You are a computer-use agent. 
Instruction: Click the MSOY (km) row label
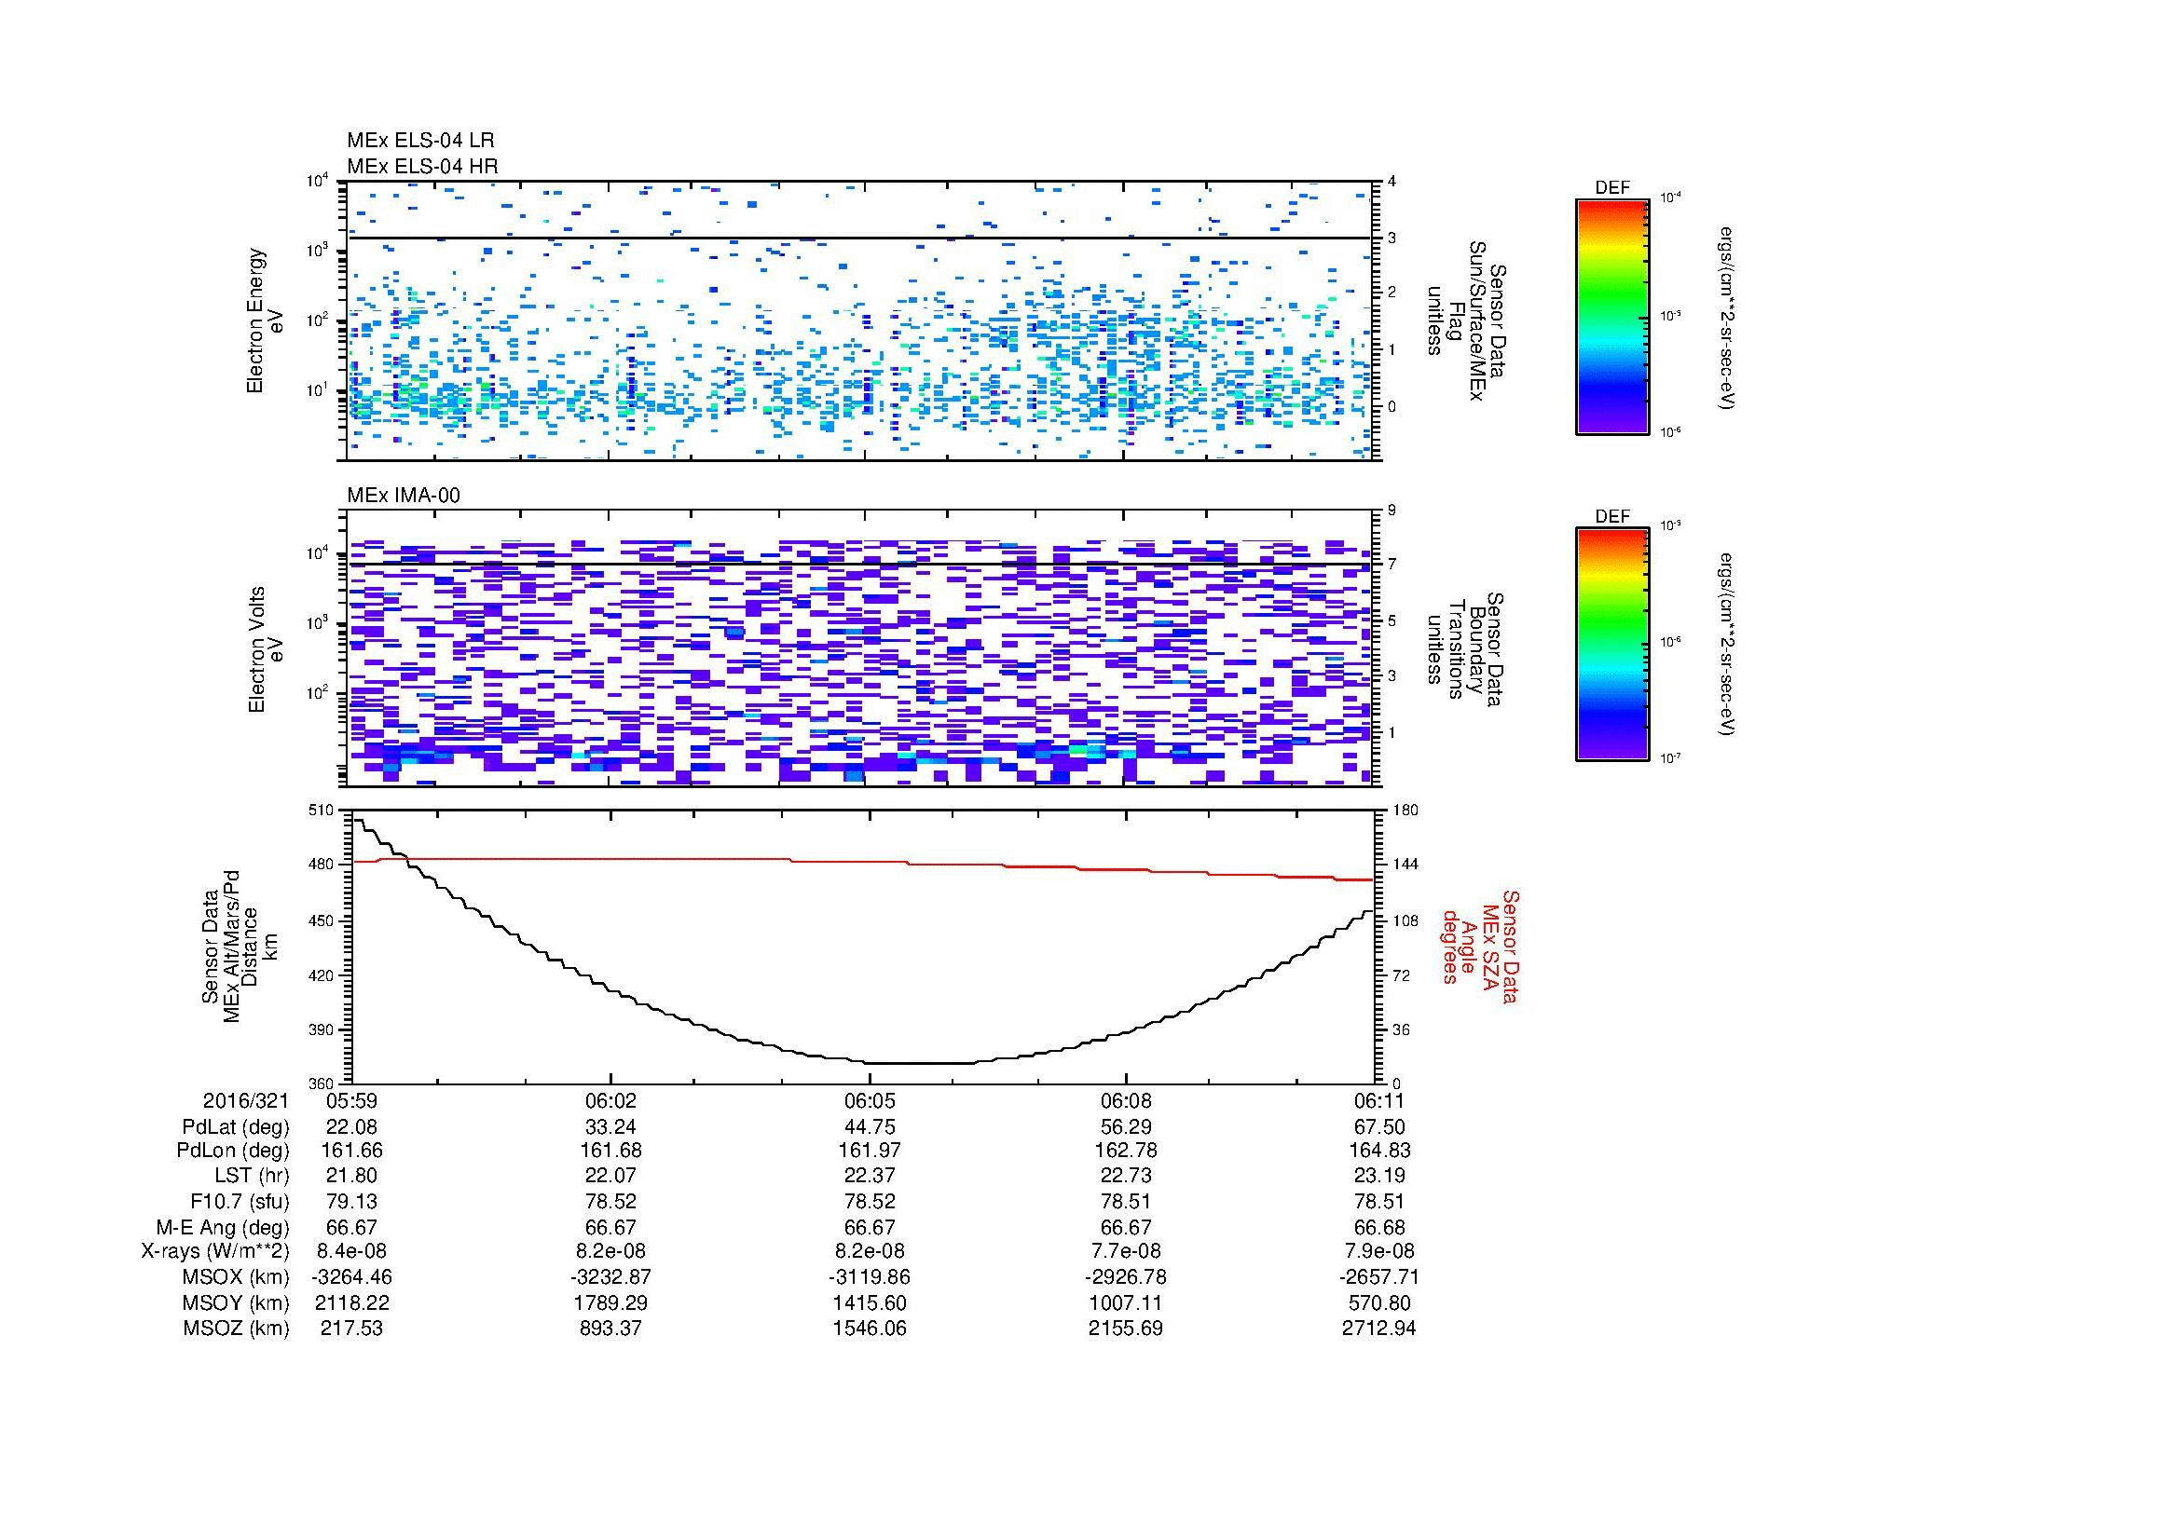(237, 1303)
